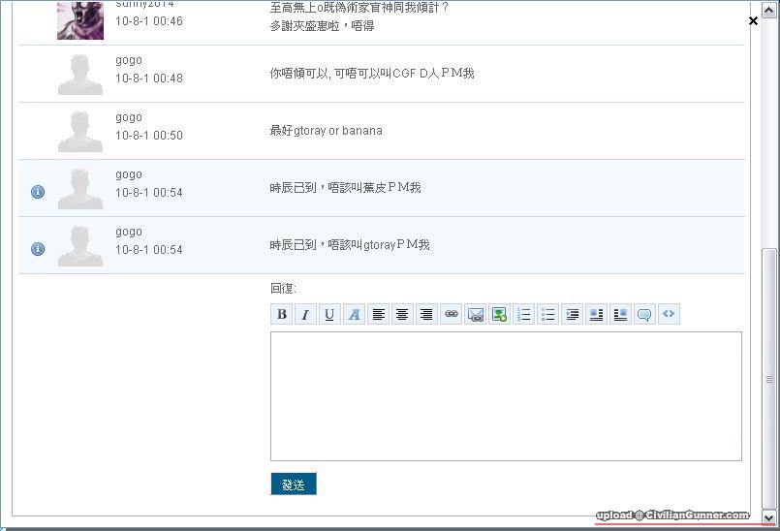
Task: Insert an email link icon
Action: 475,314
